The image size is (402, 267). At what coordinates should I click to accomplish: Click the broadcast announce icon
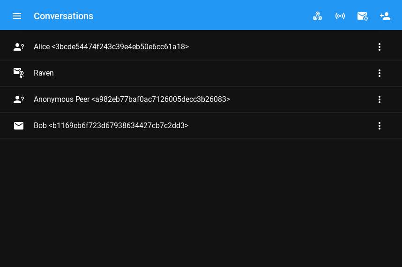click(x=340, y=16)
